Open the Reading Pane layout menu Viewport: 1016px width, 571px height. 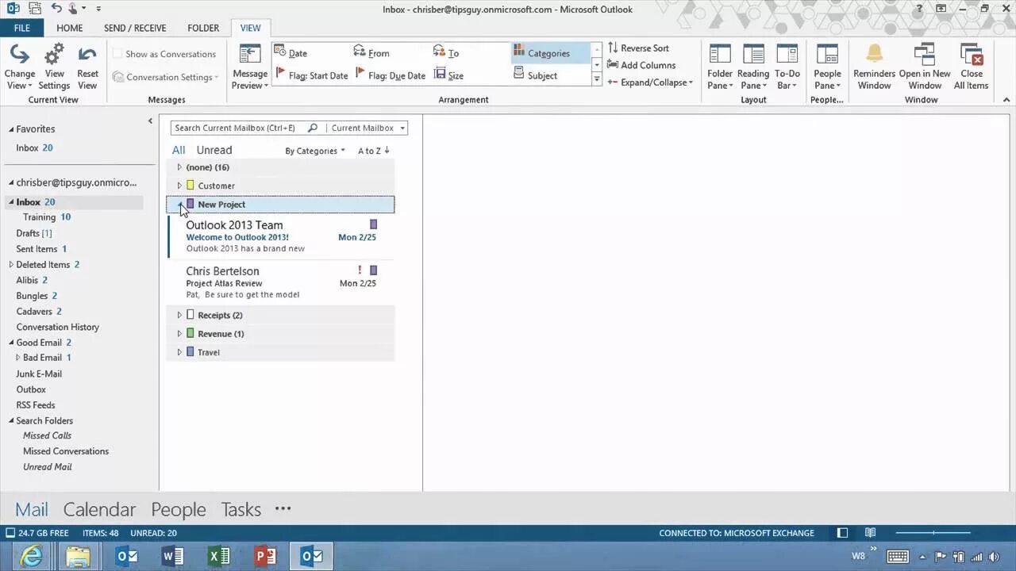point(753,67)
